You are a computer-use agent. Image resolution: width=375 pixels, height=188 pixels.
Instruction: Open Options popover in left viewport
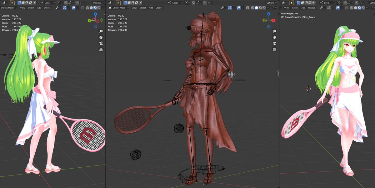point(98,3)
